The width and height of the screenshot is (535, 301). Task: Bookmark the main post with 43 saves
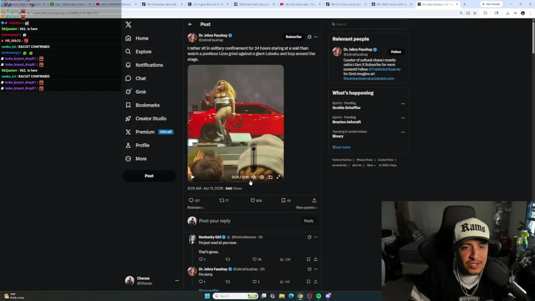coord(286,200)
